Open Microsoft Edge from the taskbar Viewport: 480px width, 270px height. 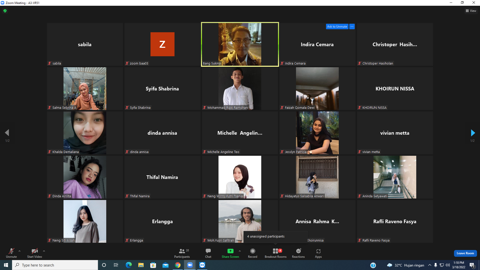pos(128,265)
